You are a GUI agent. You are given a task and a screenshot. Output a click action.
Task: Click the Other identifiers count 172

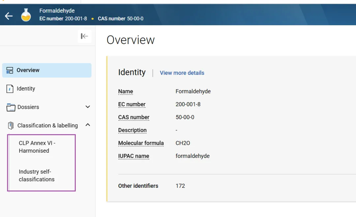[180, 186]
